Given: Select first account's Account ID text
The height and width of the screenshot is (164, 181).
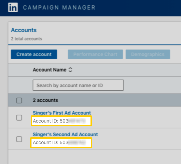Looking at the screenshot, I should (59, 121).
